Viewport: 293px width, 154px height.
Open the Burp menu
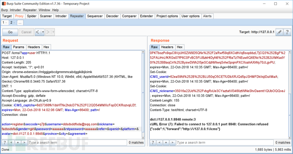[5, 10]
